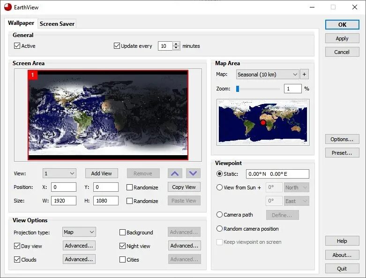Click the Position Y input field
The width and height of the screenshot is (366, 278).
(x=106, y=187)
